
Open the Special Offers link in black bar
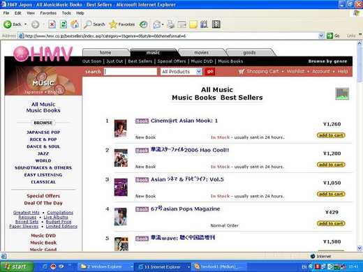tap(172, 61)
